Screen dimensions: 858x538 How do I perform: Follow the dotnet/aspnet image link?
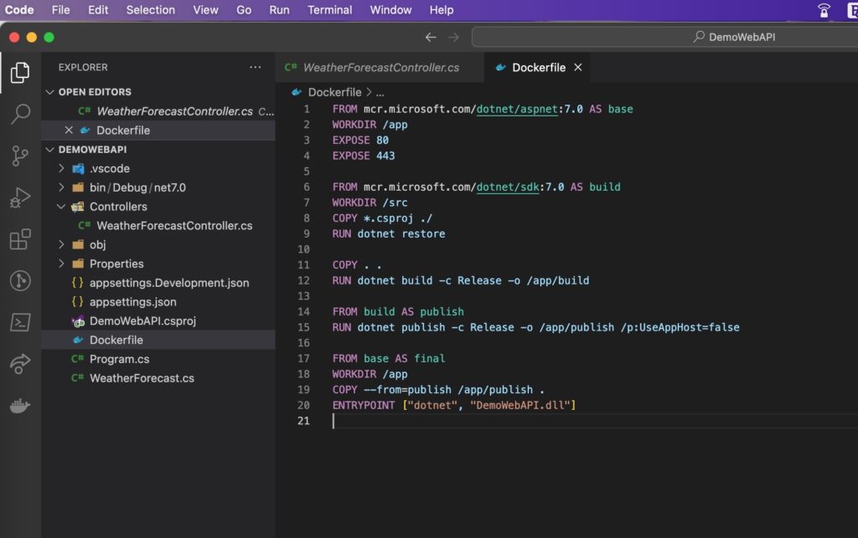point(516,110)
